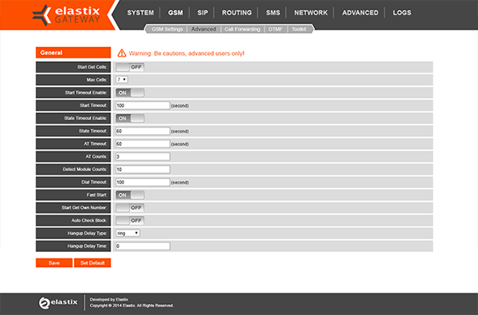Click the Elastix Gateway logo
The image size is (478, 315).
[x=66, y=15]
